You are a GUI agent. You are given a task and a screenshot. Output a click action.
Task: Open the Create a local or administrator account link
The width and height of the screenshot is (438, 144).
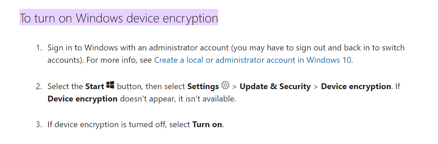pyautogui.click(x=252, y=60)
